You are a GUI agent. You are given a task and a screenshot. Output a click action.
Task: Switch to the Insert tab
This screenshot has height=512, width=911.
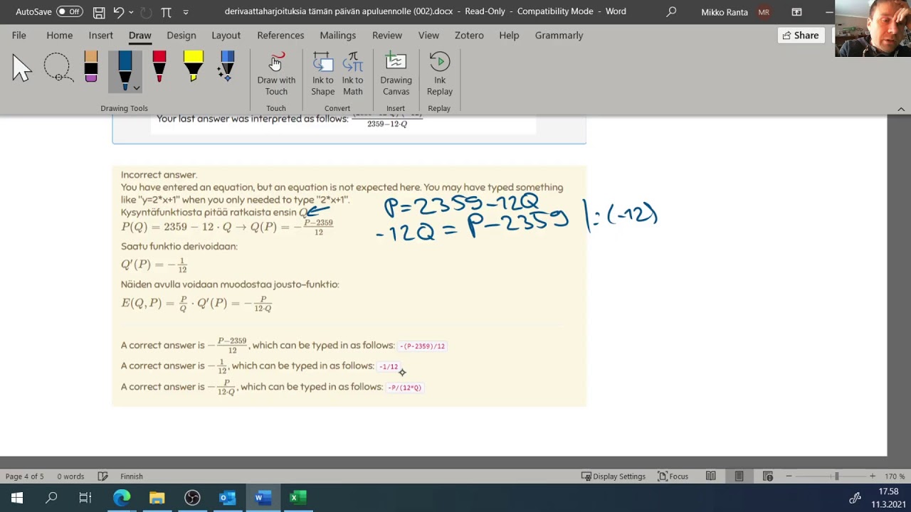[x=101, y=35]
